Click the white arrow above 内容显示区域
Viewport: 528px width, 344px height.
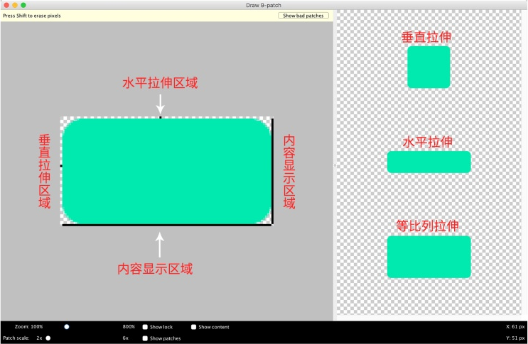tap(160, 244)
